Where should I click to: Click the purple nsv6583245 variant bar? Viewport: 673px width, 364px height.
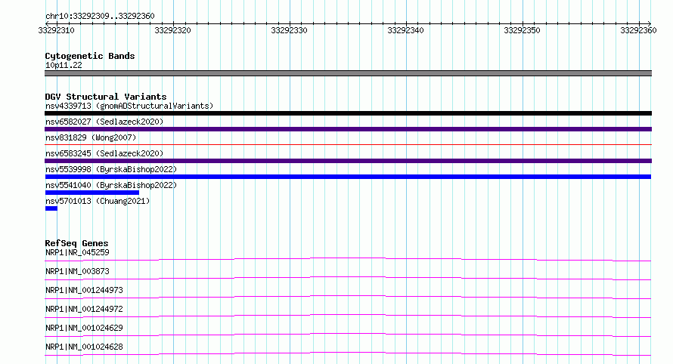[348, 161]
